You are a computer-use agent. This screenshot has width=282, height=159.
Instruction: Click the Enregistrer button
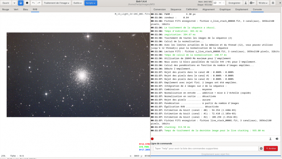(x=234, y=3)
